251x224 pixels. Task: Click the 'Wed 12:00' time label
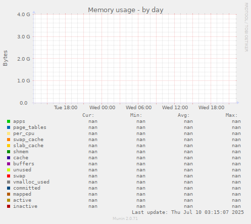[x=175, y=108]
